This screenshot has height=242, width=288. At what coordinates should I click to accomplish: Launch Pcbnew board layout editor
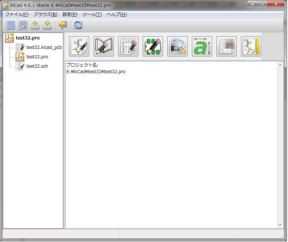128,46
